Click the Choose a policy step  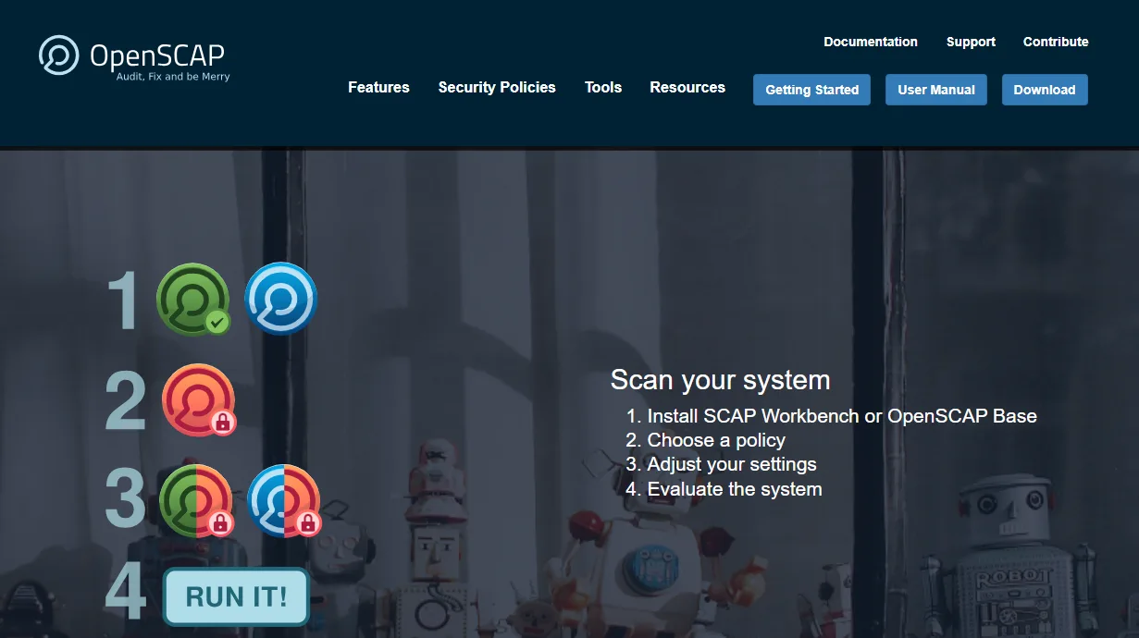716,440
